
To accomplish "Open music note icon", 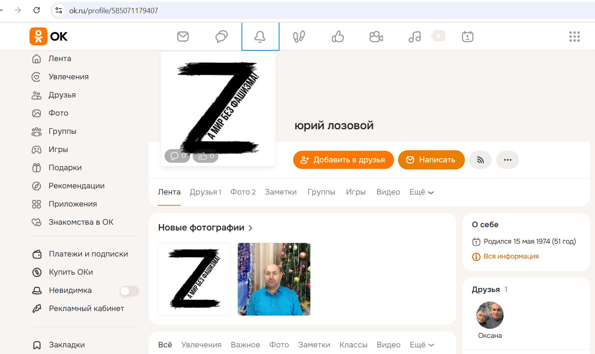I will 414,37.
